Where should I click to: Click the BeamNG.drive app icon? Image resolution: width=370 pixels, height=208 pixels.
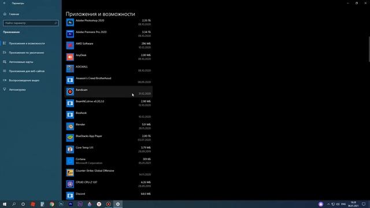pos(70,103)
